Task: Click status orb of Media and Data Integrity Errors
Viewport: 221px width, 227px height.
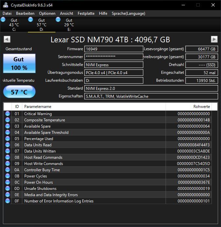Action: point(8,195)
